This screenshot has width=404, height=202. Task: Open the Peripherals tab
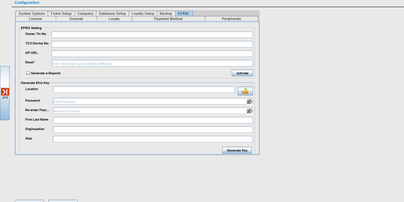point(231,19)
